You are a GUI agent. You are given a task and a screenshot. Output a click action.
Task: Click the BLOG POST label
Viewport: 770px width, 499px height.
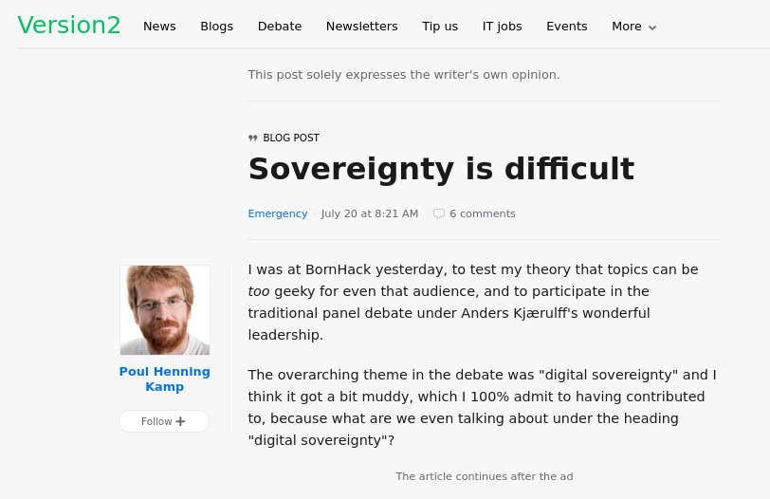click(x=291, y=139)
